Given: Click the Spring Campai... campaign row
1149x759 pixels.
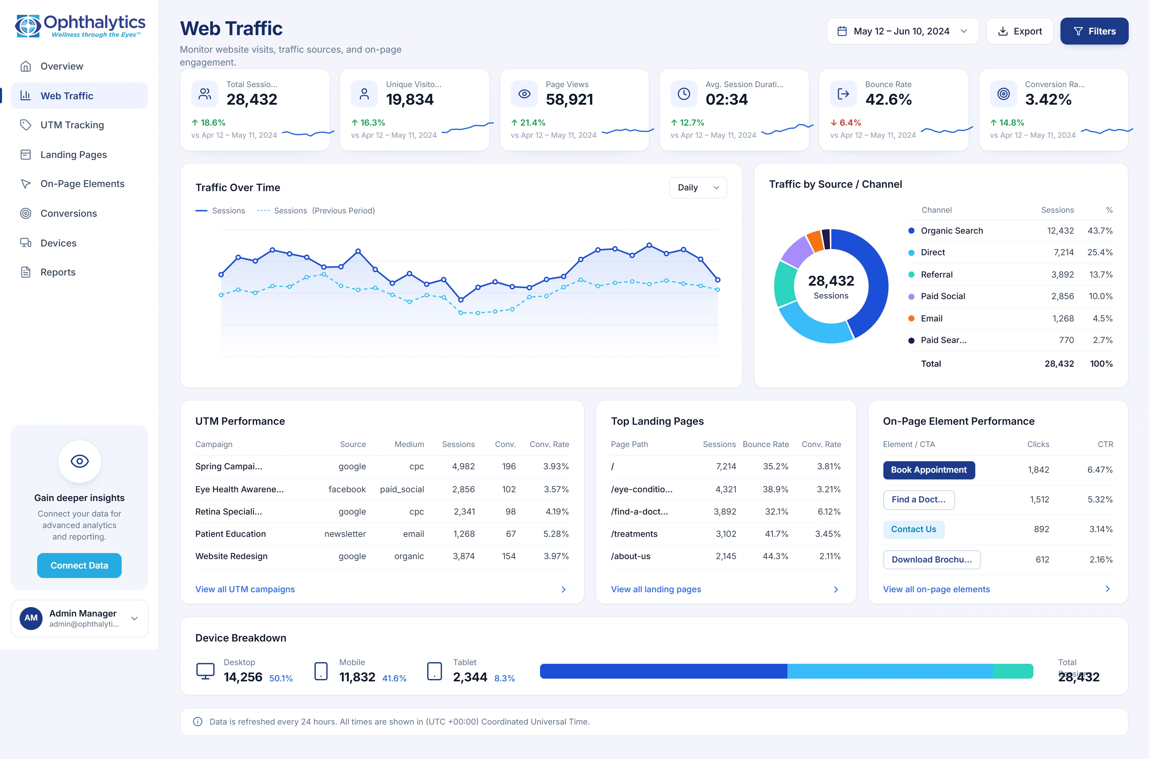Looking at the screenshot, I should pyautogui.click(x=382, y=467).
